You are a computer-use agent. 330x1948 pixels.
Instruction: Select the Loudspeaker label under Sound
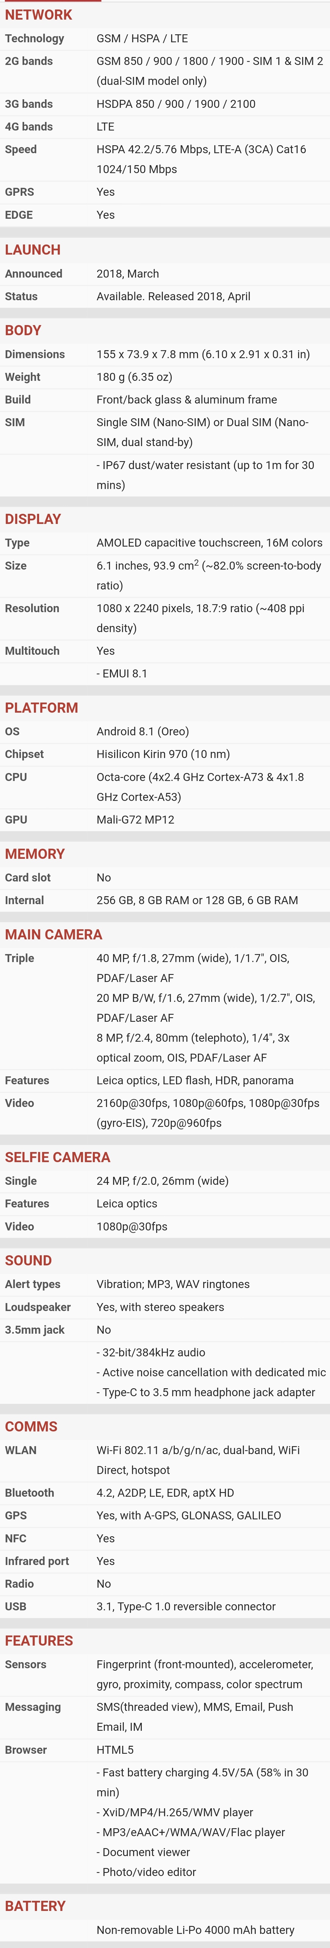[x=38, y=1307]
